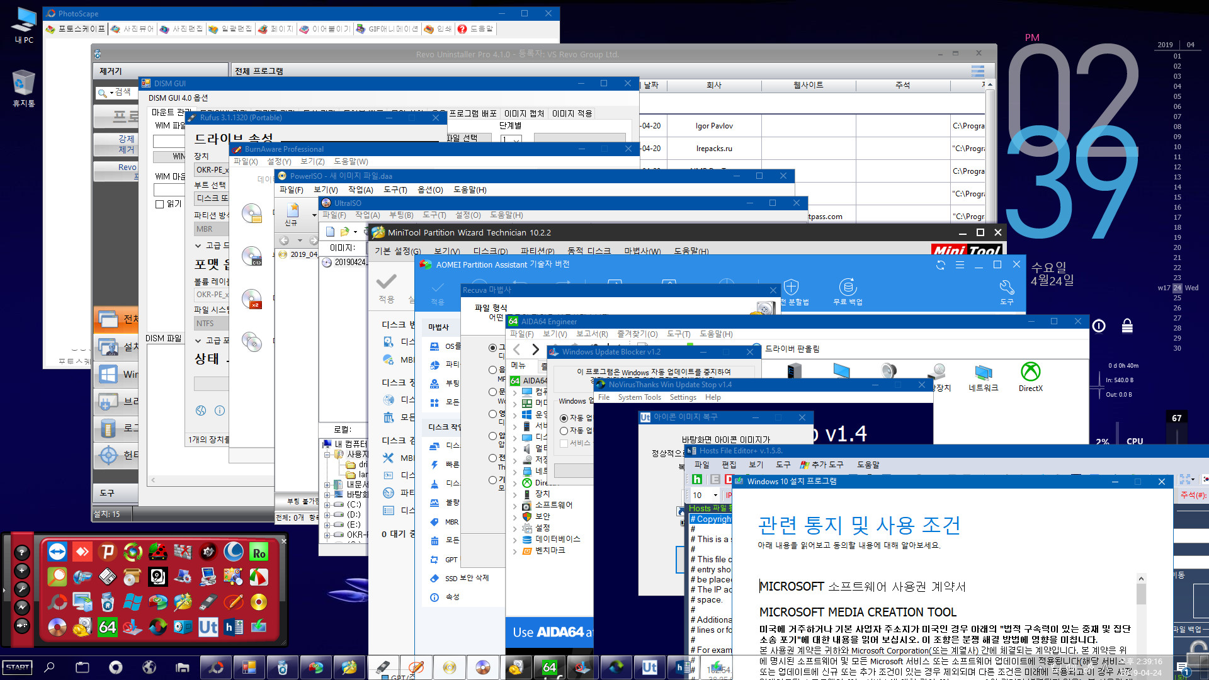1209x680 pixels.
Task: Open AnyDesk icon in the launcher panel
Action: point(82,552)
